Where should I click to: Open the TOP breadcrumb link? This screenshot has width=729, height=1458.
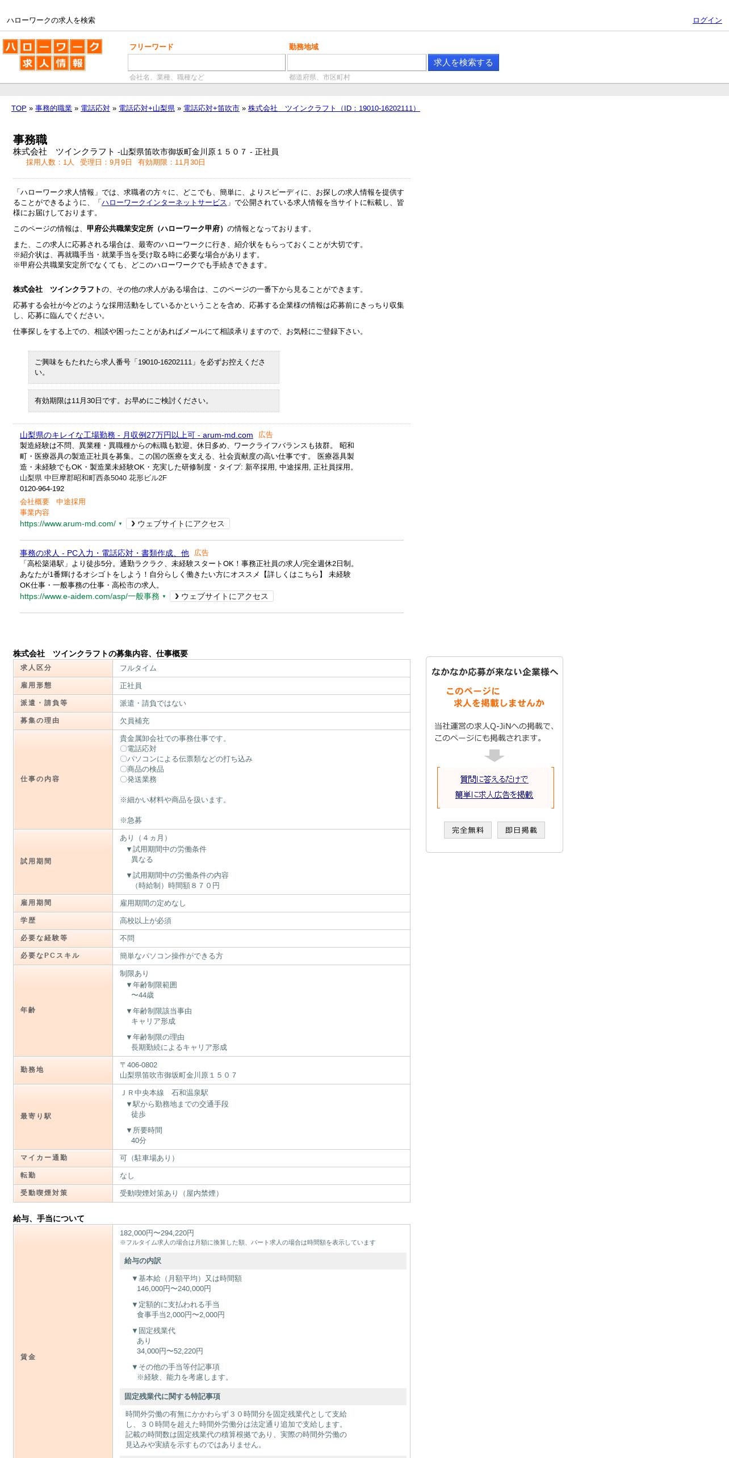coord(19,108)
